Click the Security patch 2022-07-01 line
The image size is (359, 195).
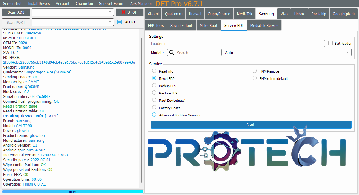click(x=26, y=160)
